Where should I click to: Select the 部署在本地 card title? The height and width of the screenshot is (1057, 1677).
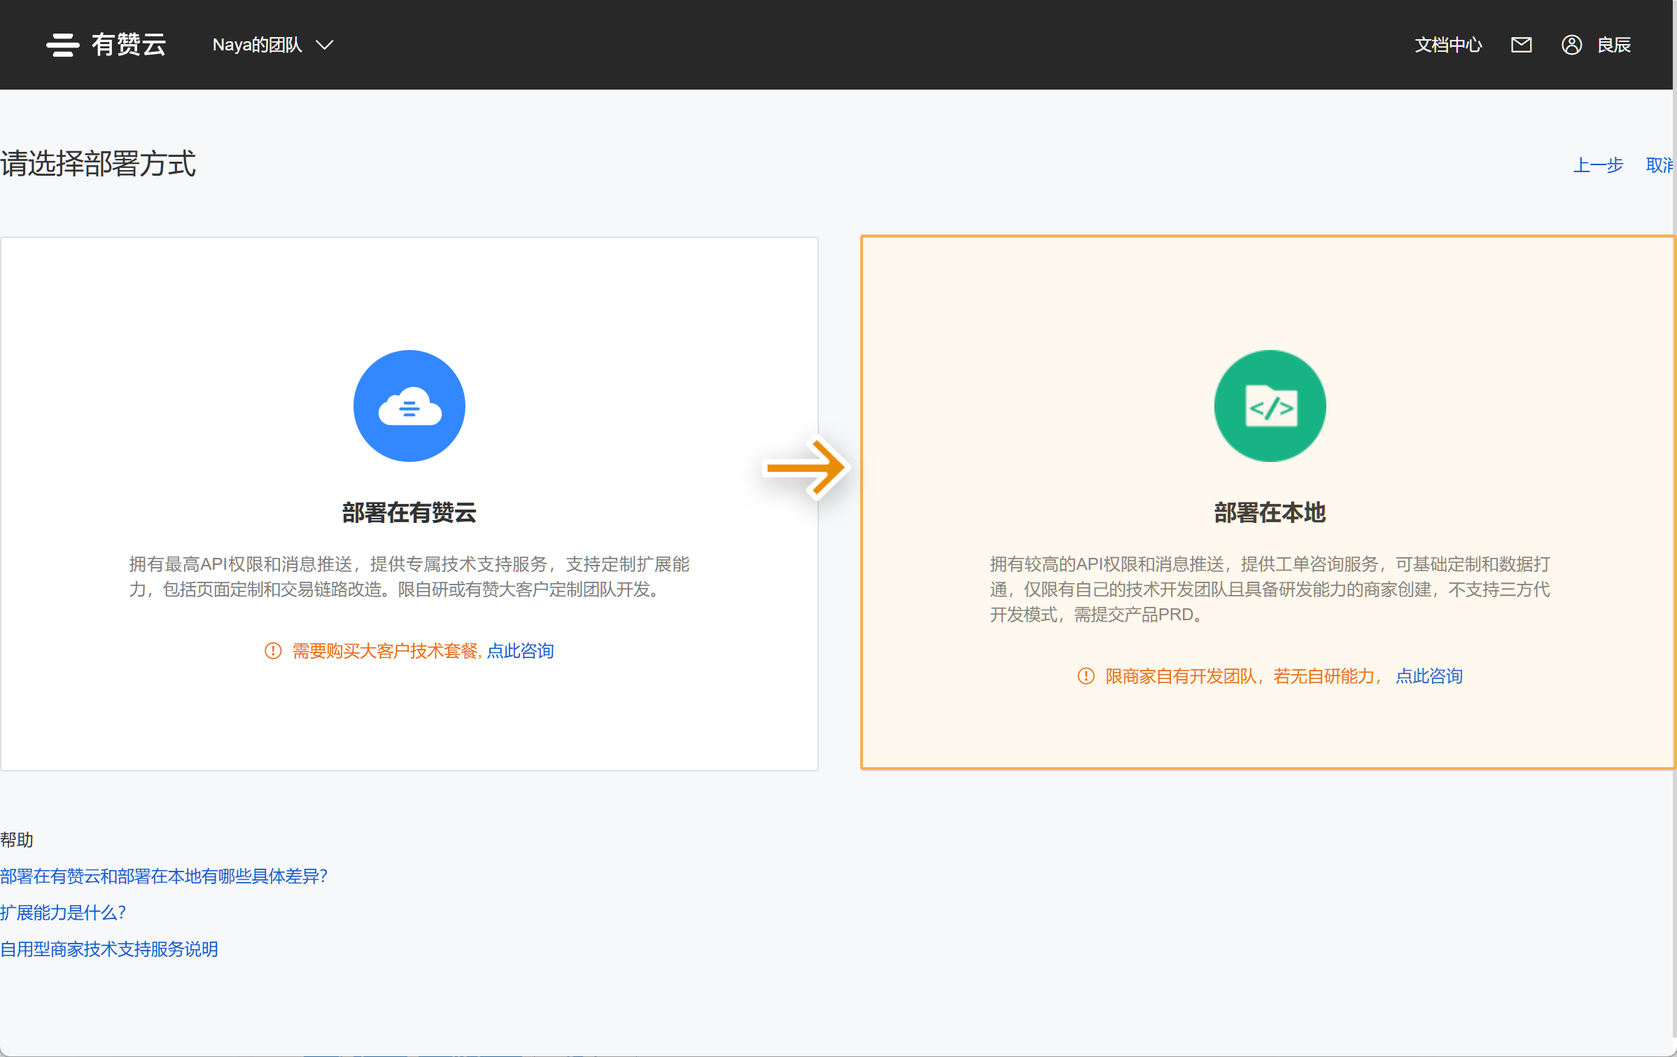click(1270, 512)
